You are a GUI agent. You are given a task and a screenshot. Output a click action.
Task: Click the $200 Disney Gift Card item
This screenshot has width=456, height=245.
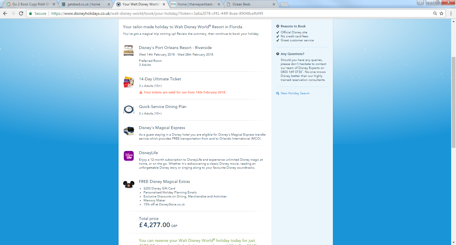pyautogui.click(x=159, y=188)
